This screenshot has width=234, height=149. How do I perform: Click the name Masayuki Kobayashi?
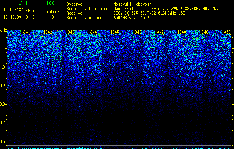tap(134, 4)
